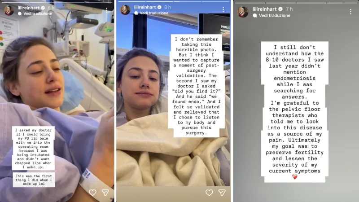Open lilireinhart avatar in first story
The width and height of the screenshot is (359, 202).
[9, 10]
